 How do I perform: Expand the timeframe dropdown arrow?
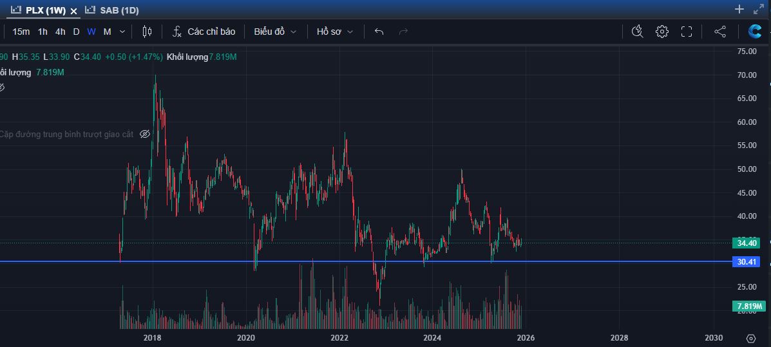(x=122, y=32)
